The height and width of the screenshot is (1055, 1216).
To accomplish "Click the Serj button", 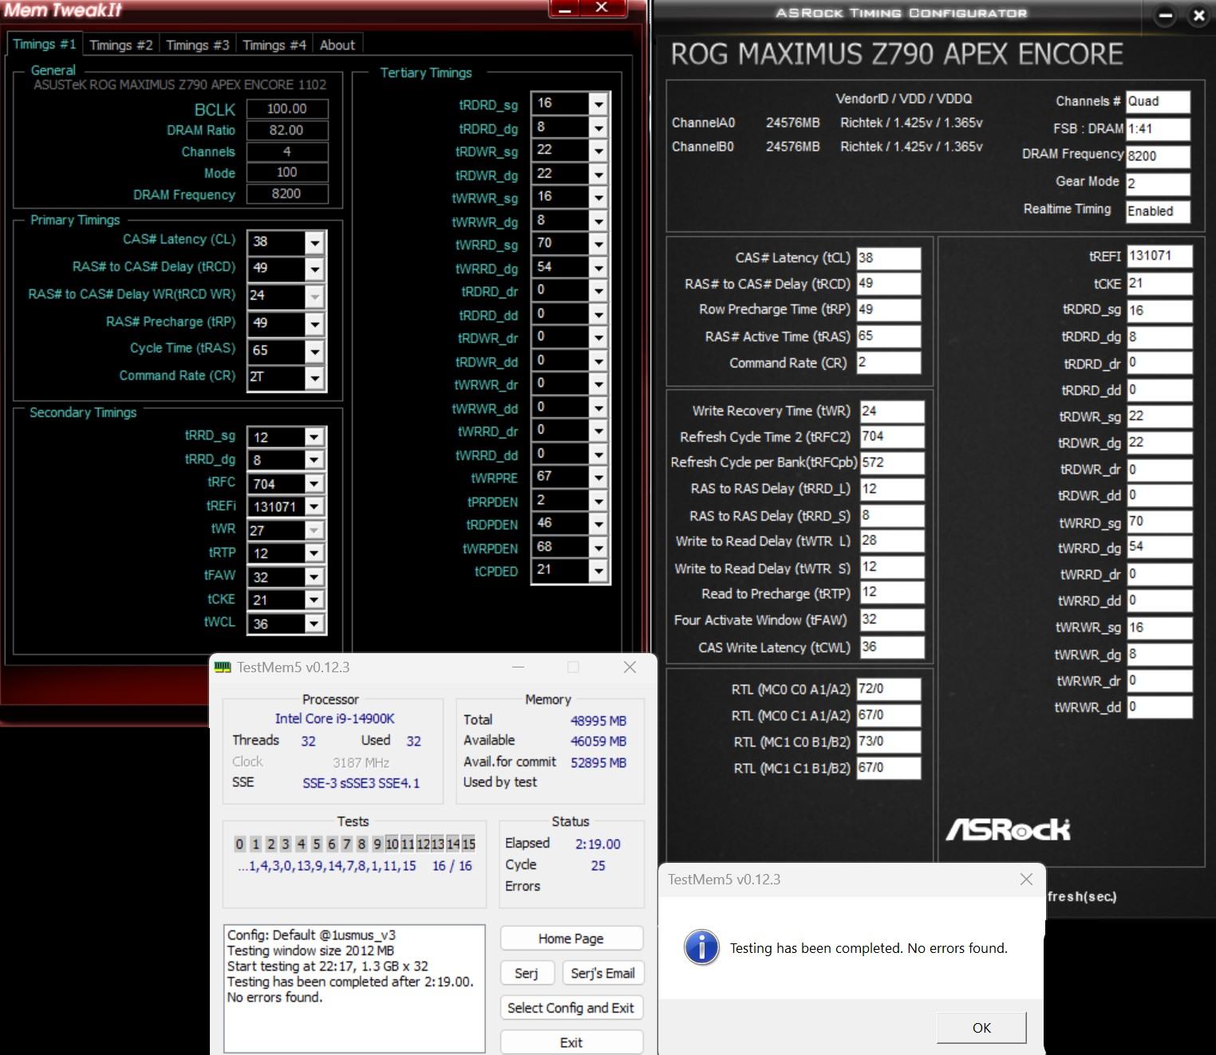I will point(526,973).
